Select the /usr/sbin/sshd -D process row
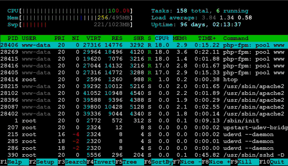This screenshot has height=166, width=288. [144, 155]
